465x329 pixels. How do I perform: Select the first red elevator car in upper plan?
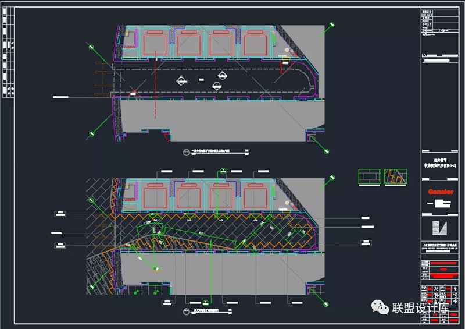coord(155,45)
